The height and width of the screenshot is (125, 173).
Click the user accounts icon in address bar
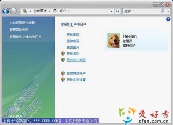coord(25,11)
